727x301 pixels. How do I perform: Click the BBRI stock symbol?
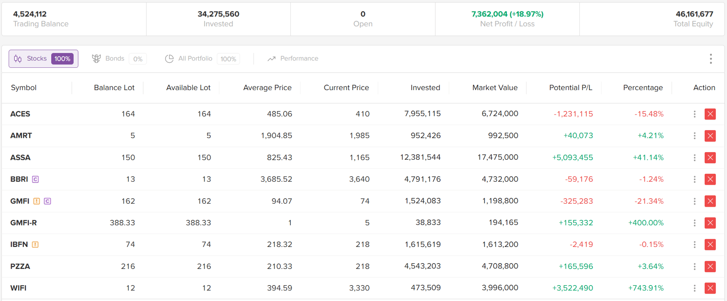(x=19, y=179)
